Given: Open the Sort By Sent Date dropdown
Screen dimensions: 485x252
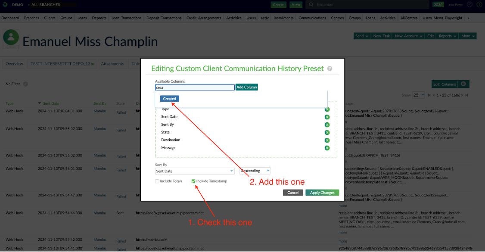Looking at the screenshot, I should click(x=195, y=171).
